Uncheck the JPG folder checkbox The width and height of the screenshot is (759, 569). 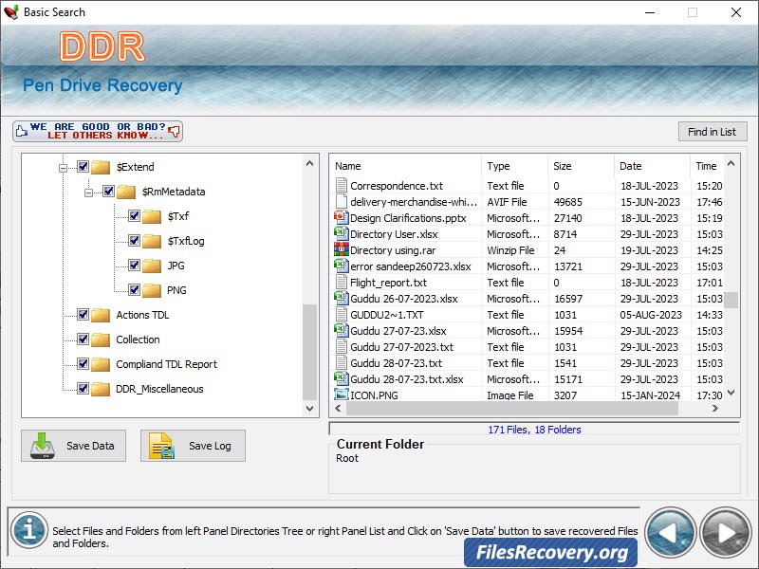[136, 266]
